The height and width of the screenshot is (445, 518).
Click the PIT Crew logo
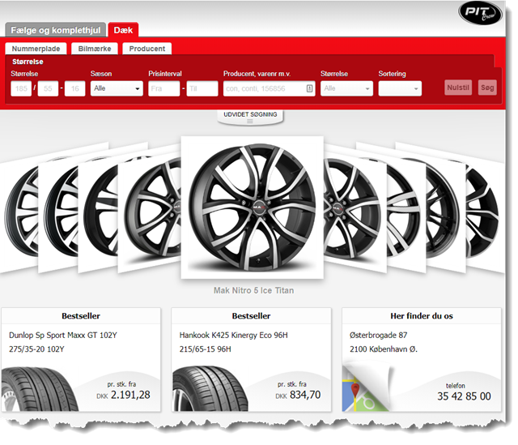480,13
